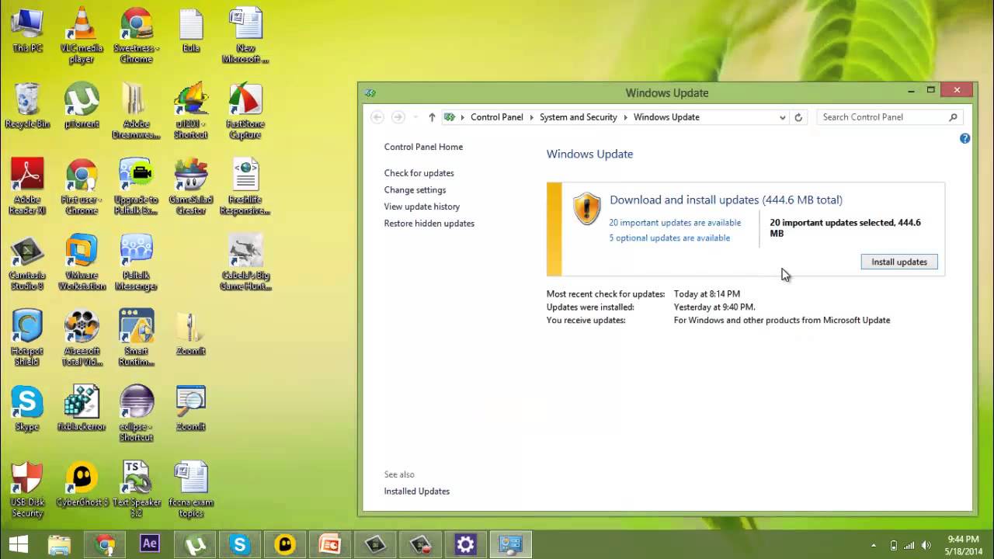Image resolution: width=994 pixels, height=559 pixels.
Task: Show hidden icons in system tray
Action: click(874, 545)
